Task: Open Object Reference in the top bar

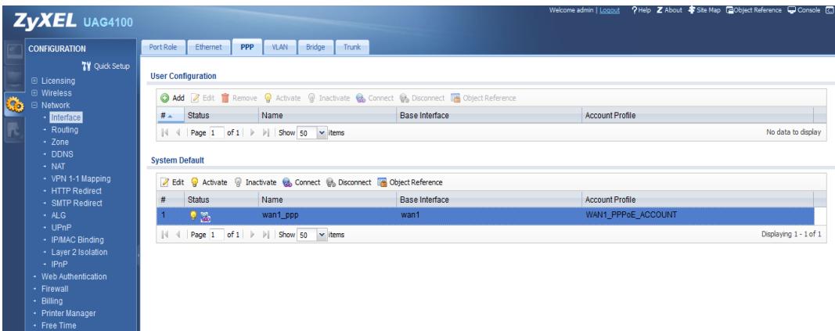Action: tap(754, 10)
